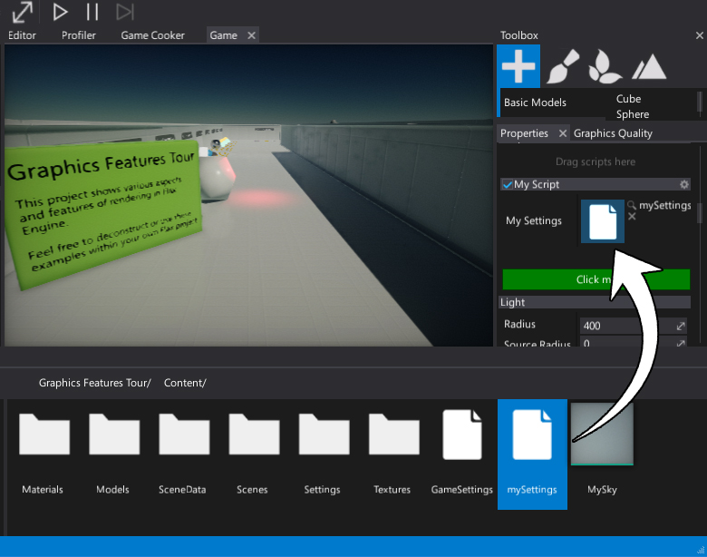Screen dimensions: 707x557
Task: Clear the My Settings asset reference
Action: (x=632, y=217)
